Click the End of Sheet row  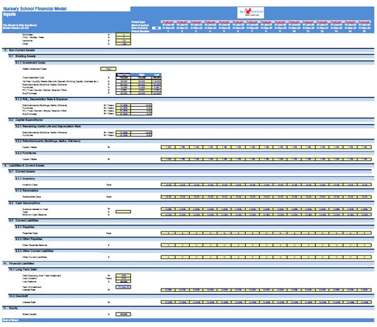click(13, 321)
